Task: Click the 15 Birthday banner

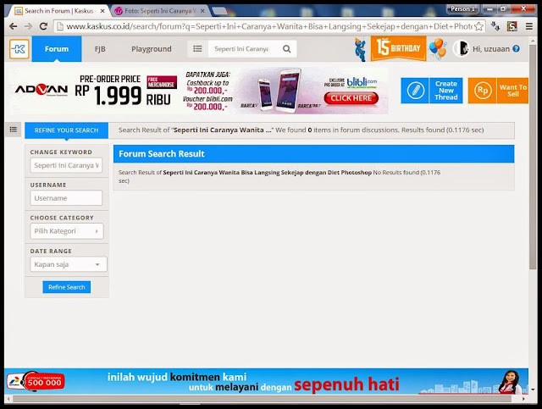Action: click(x=398, y=47)
